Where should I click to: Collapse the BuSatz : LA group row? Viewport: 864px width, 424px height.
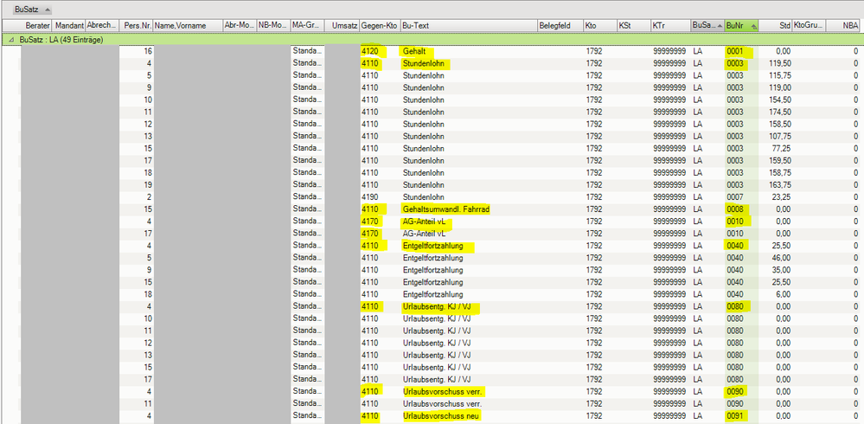(11, 40)
